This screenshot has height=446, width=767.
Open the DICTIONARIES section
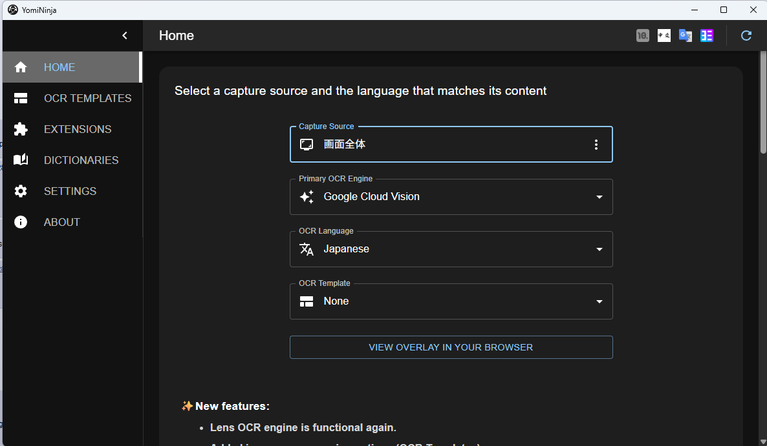(81, 160)
